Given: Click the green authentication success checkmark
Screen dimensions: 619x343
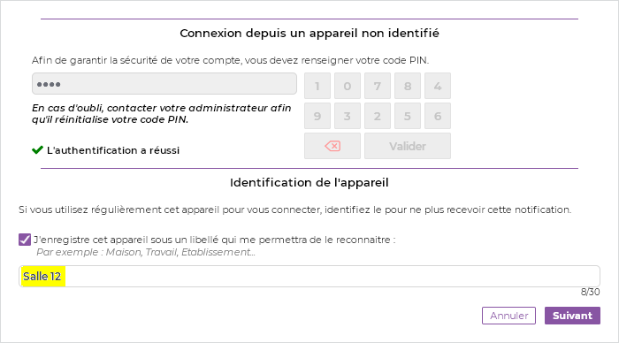Looking at the screenshot, I should pos(37,150).
